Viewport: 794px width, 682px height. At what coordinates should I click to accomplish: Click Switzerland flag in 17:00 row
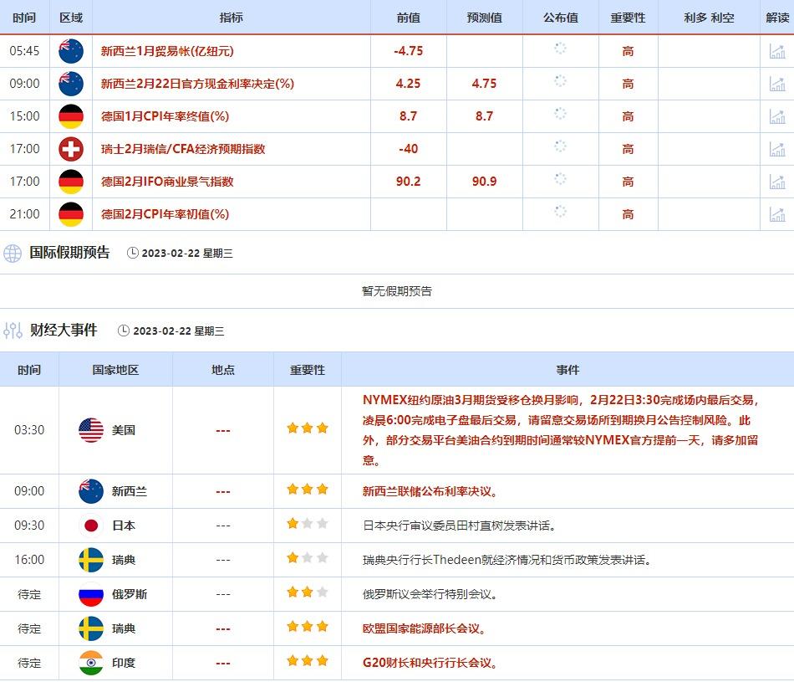pyautogui.click(x=71, y=149)
